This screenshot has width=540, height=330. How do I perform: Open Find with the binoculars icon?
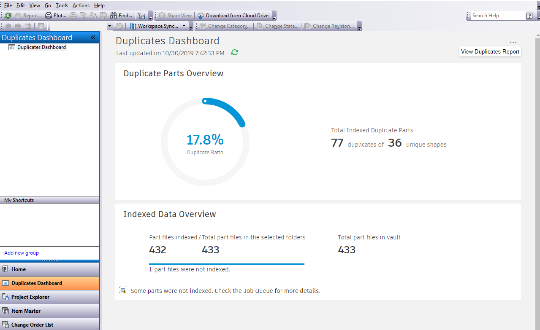point(114,16)
